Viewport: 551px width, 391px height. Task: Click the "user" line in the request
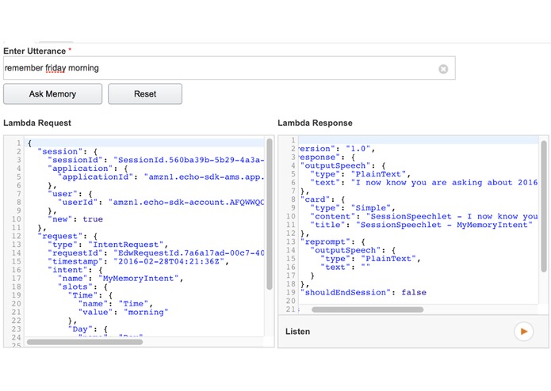pyautogui.click(x=70, y=194)
